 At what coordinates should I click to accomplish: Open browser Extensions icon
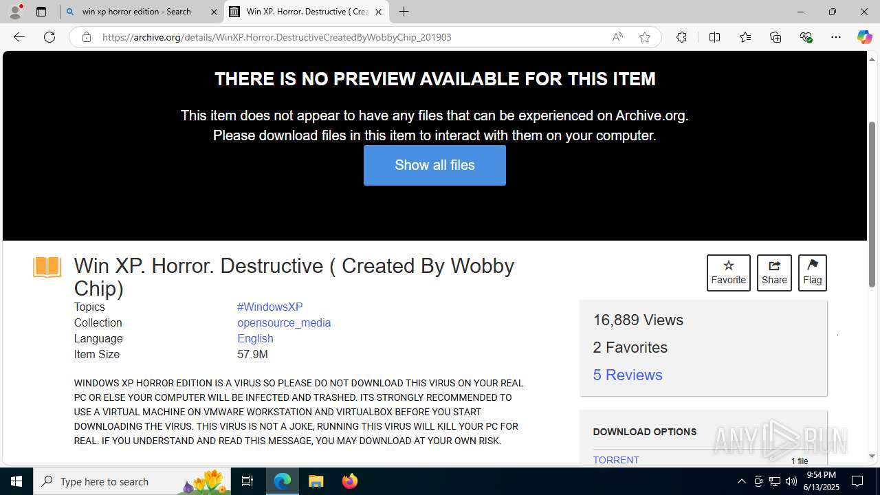point(681,37)
